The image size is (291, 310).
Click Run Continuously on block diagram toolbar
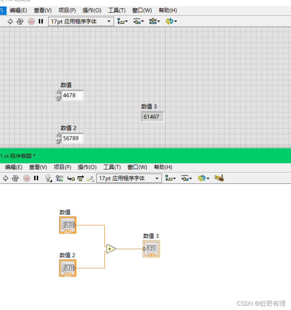tap(15, 178)
